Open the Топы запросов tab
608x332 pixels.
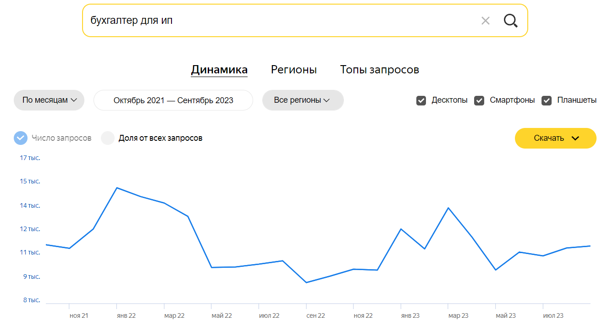click(380, 70)
